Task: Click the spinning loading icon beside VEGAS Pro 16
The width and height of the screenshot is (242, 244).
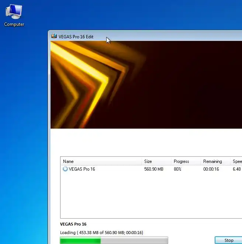Action: [65, 169]
